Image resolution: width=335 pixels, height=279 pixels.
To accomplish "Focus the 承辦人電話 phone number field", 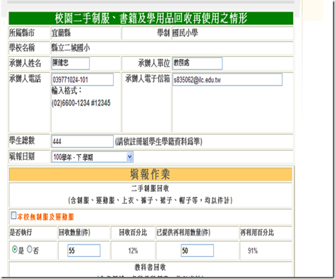I will pyautogui.click(x=82, y=80).
